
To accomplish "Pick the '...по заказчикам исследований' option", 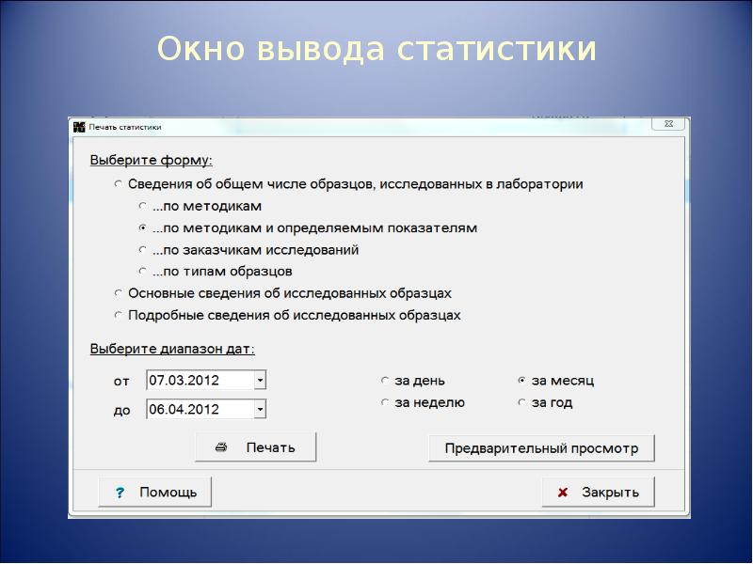I will click(x=142, y=251).
